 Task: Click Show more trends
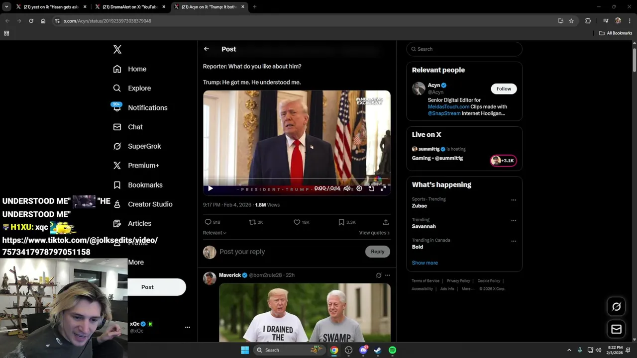click(x=425, y=263)
